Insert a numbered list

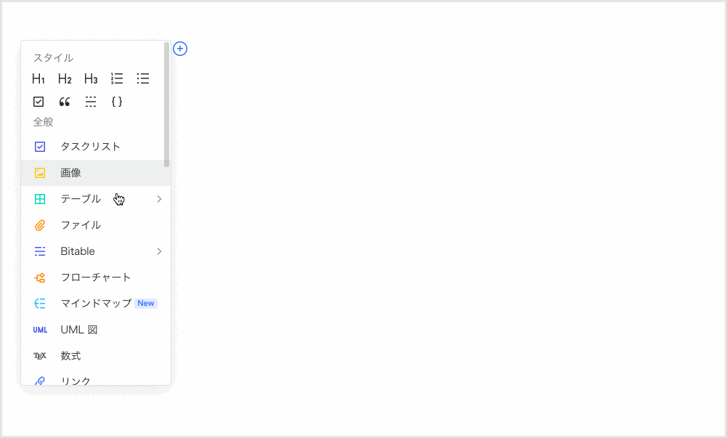[117, 79]
